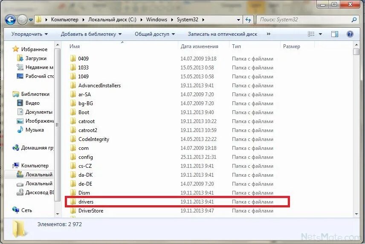365x244 pixels.
Task: Expand the arrow after Windows breadcrumb
Action: pos(172,20)
